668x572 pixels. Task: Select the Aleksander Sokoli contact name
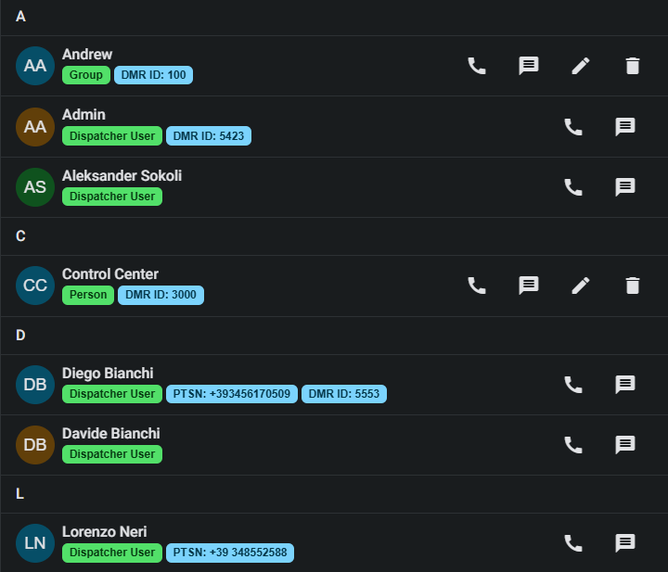[122, 175]
